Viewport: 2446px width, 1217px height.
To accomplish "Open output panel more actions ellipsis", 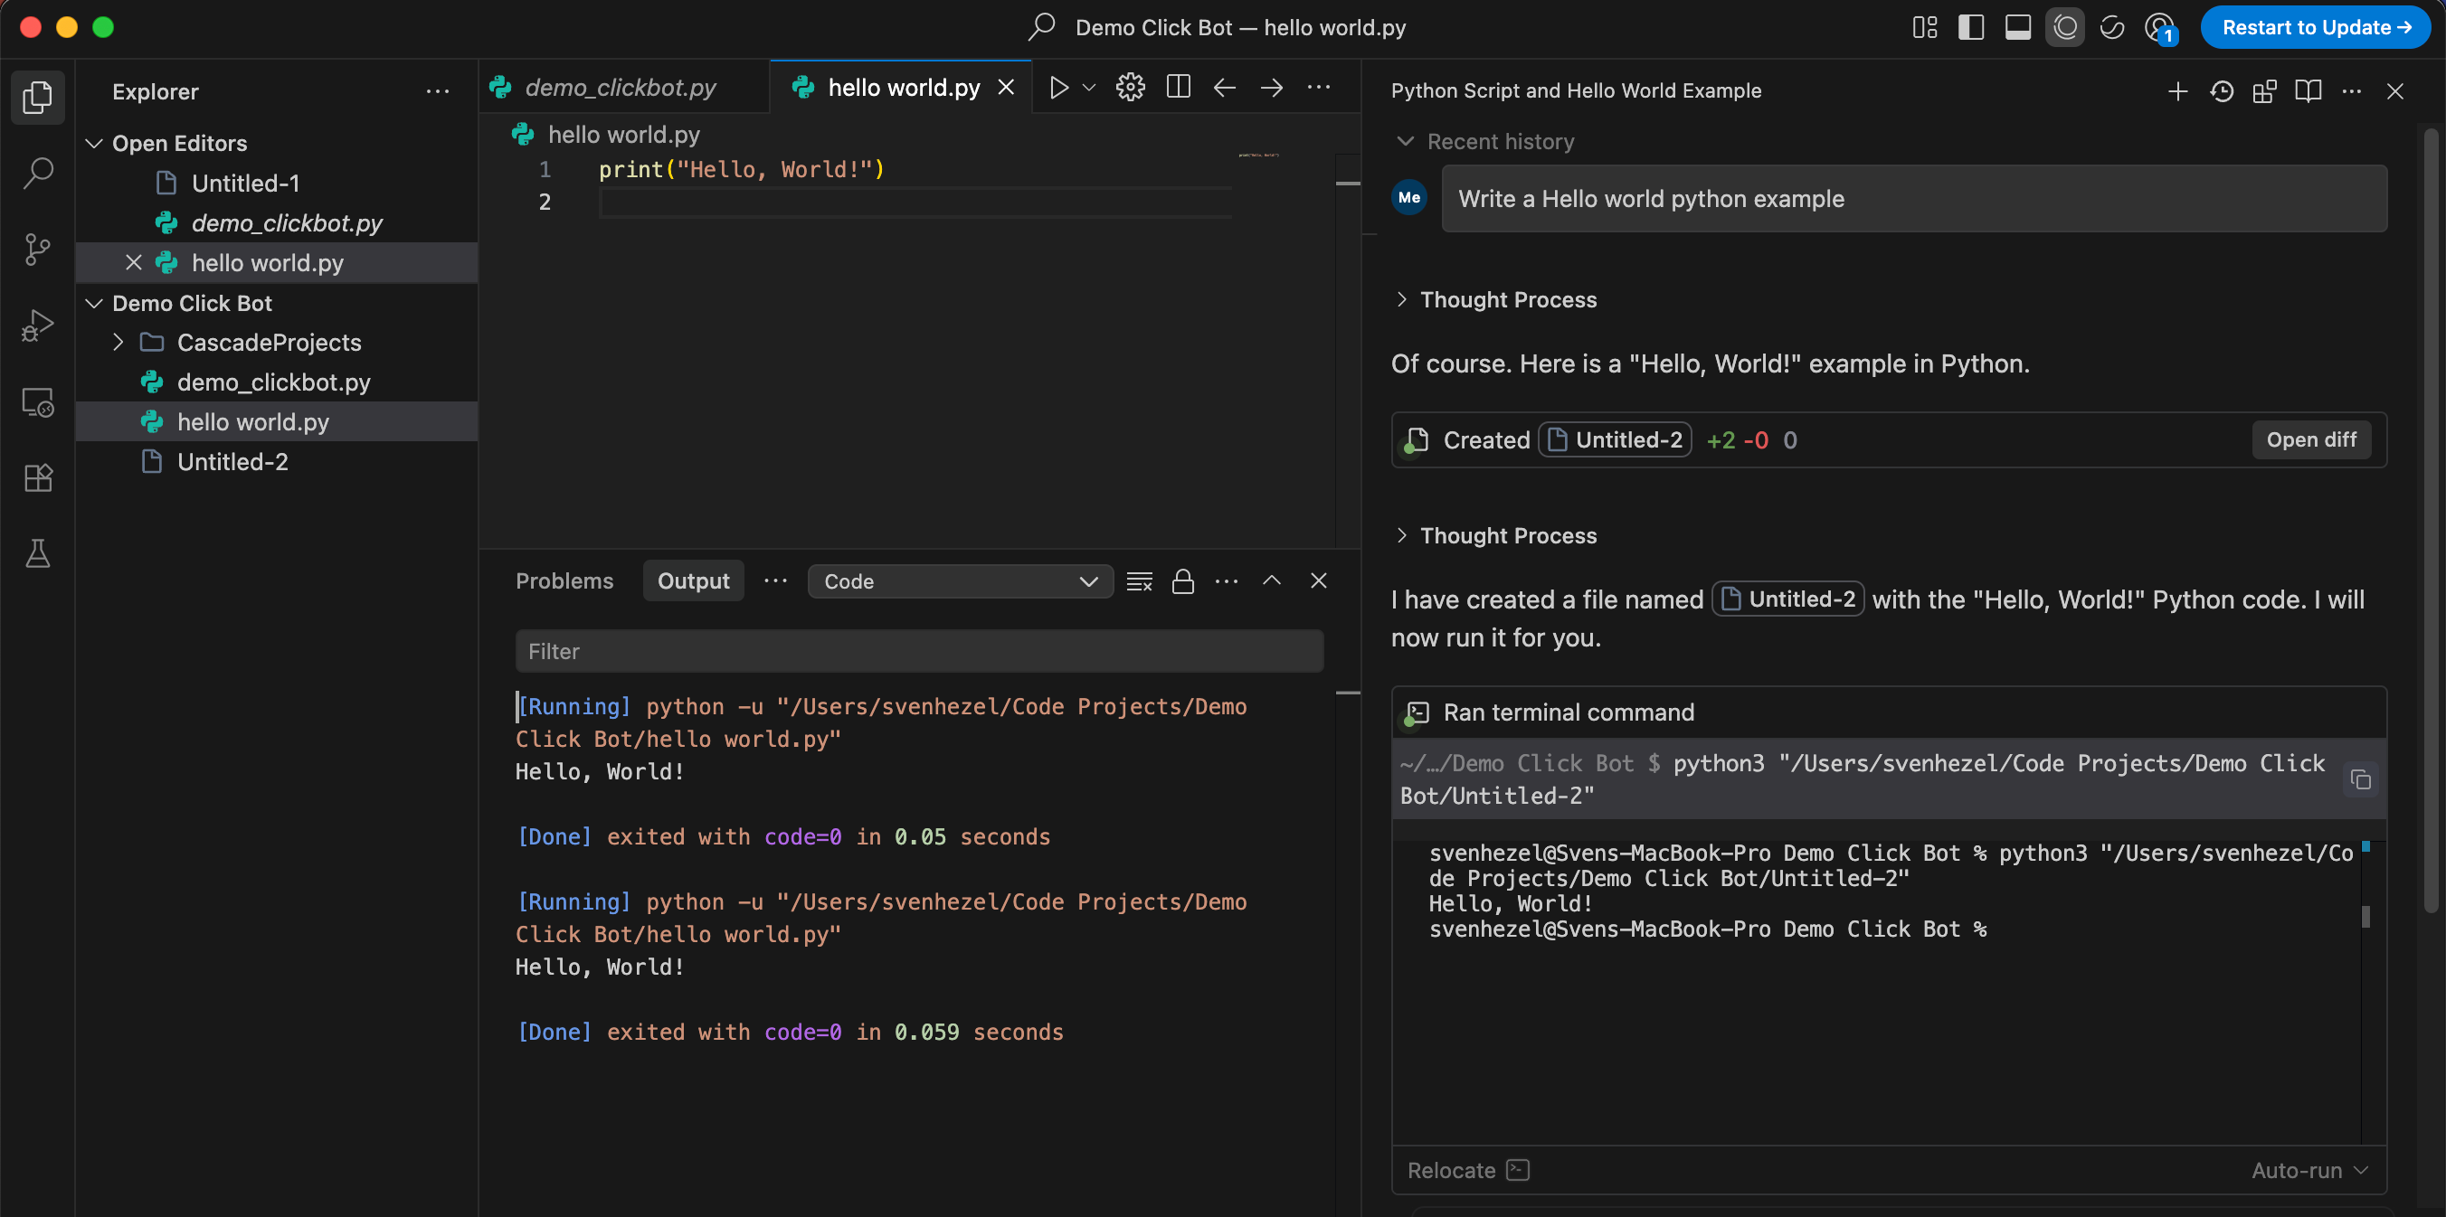I will (x=1227, y=581).
